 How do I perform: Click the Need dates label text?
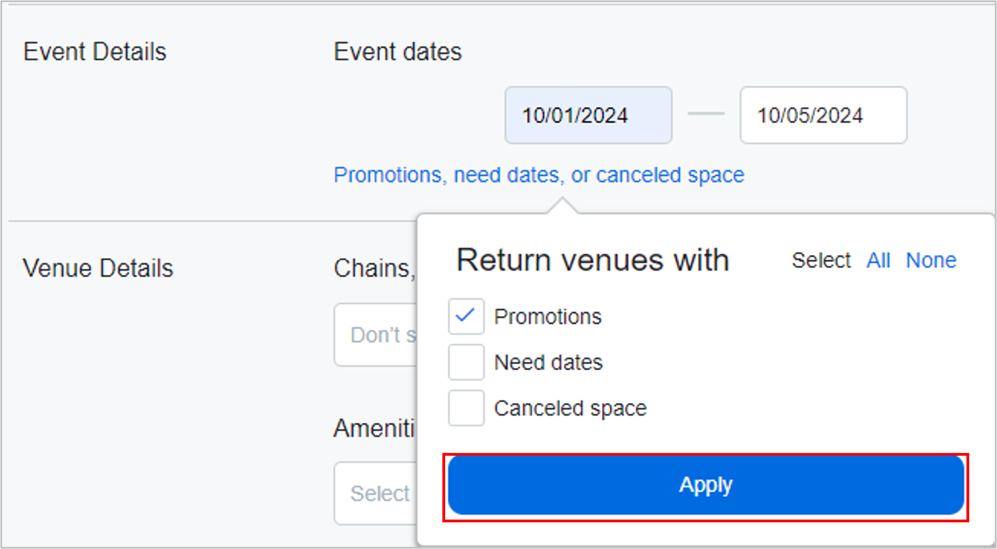pyautogui.click(x=548, y=362)
